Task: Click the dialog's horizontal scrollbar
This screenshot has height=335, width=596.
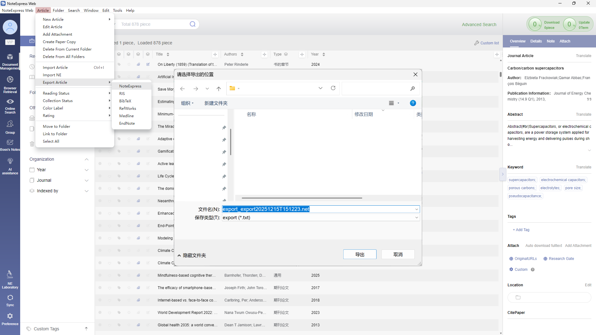Action: 302,198
